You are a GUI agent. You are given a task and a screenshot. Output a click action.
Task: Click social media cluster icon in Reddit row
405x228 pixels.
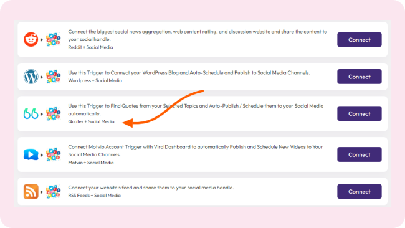tap(53, 39)
